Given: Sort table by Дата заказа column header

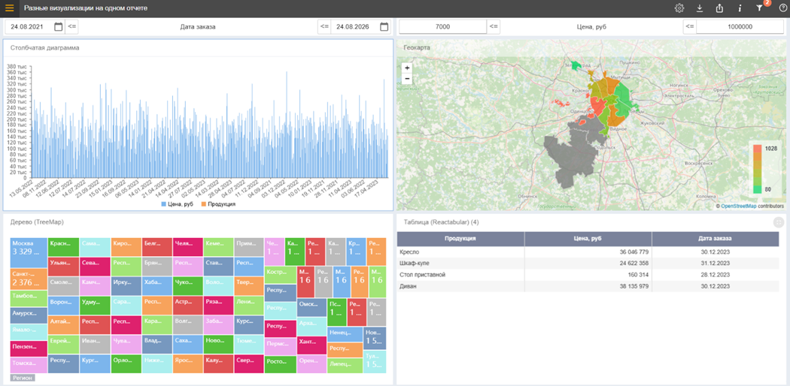Looking at the screenshot, I should [x=716, y=239].
